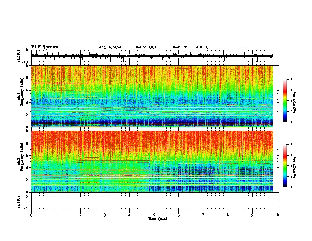The image size is (312, 241).
Task: Click the station name label in header
Action: pyautogui.click(x=146, y=47)
